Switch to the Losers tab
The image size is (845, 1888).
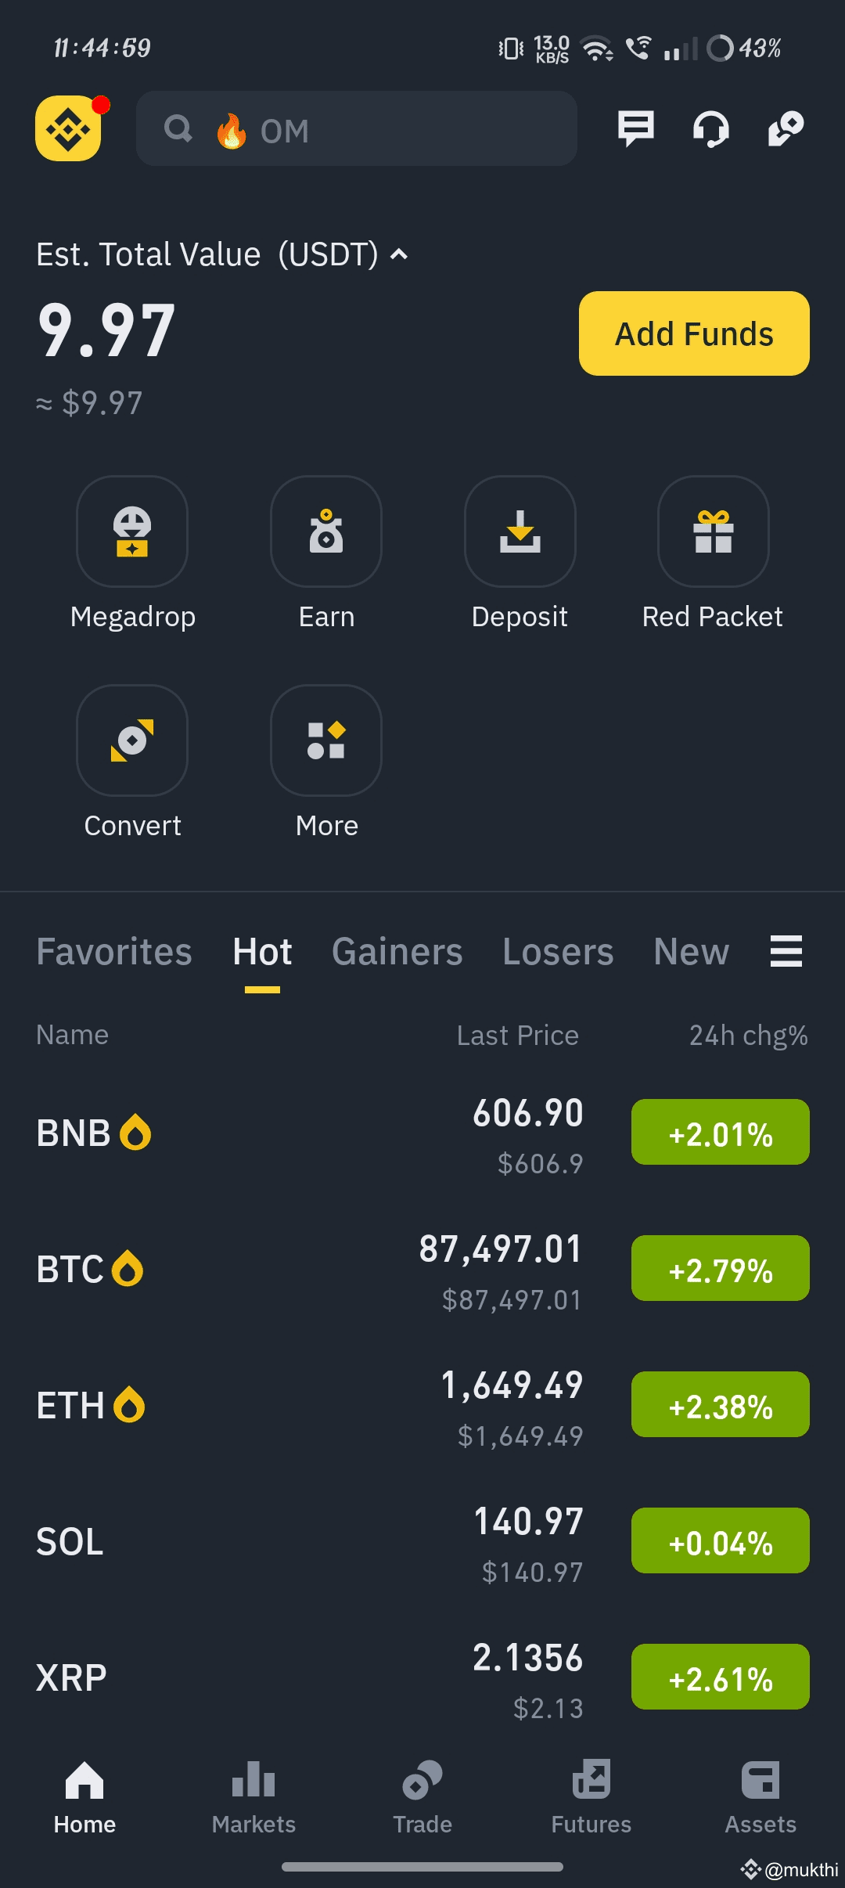[x=558, y=952]
